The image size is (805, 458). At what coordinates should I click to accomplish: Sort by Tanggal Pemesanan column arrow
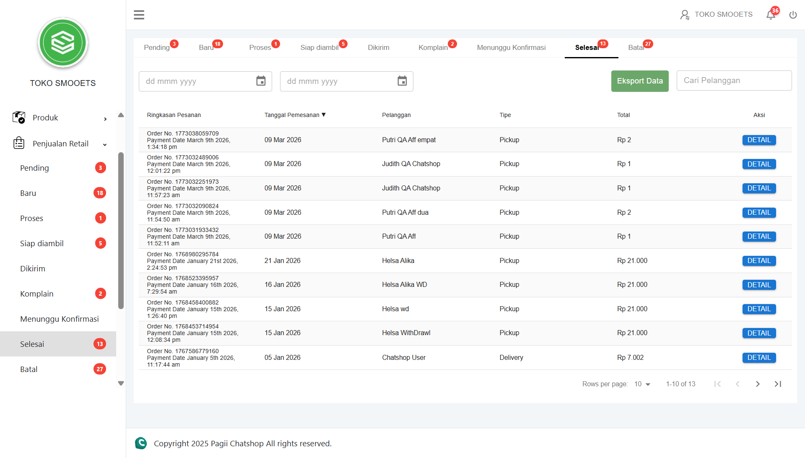pyautogui.click(x=324, y=115)
